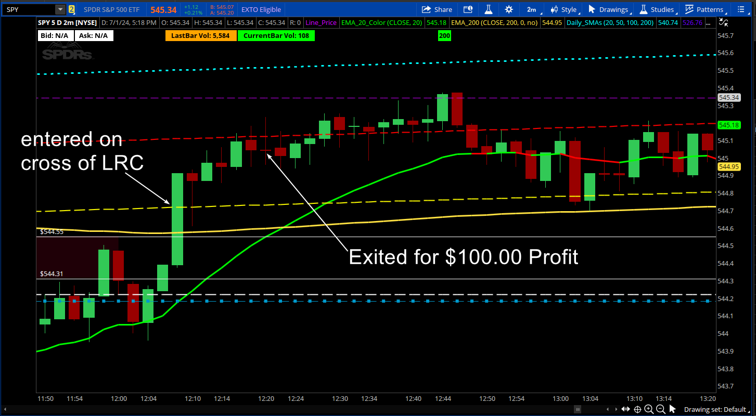The width and height of the screenshot is (756, 416).
Task: Click the zoom in magnifier icon
Action: point(649,409)
